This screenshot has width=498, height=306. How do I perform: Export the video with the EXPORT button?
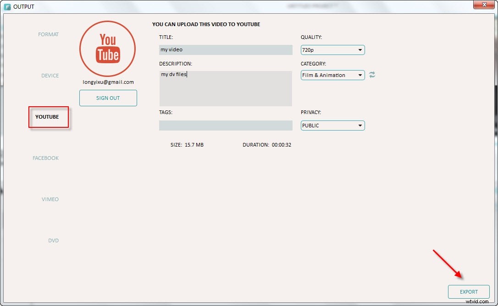pyautogui.click(x=469, y=291)
